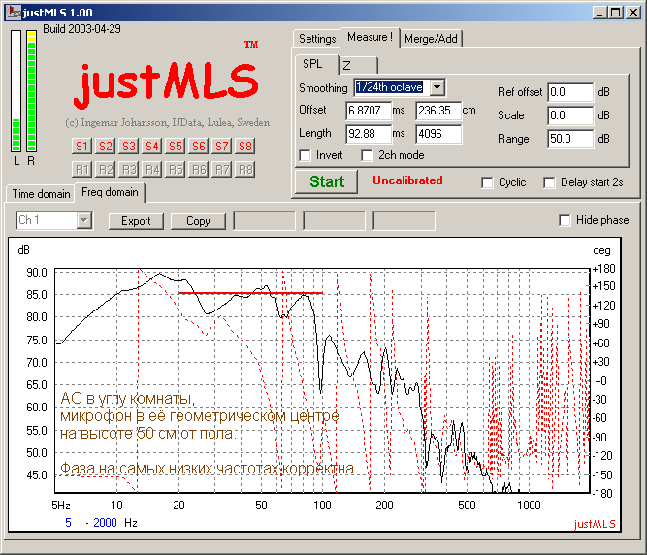Image resolution: width=647 pixels, height=555 pixels.
Task: Click the Range value input field
Action: click(x=569, y=139)
